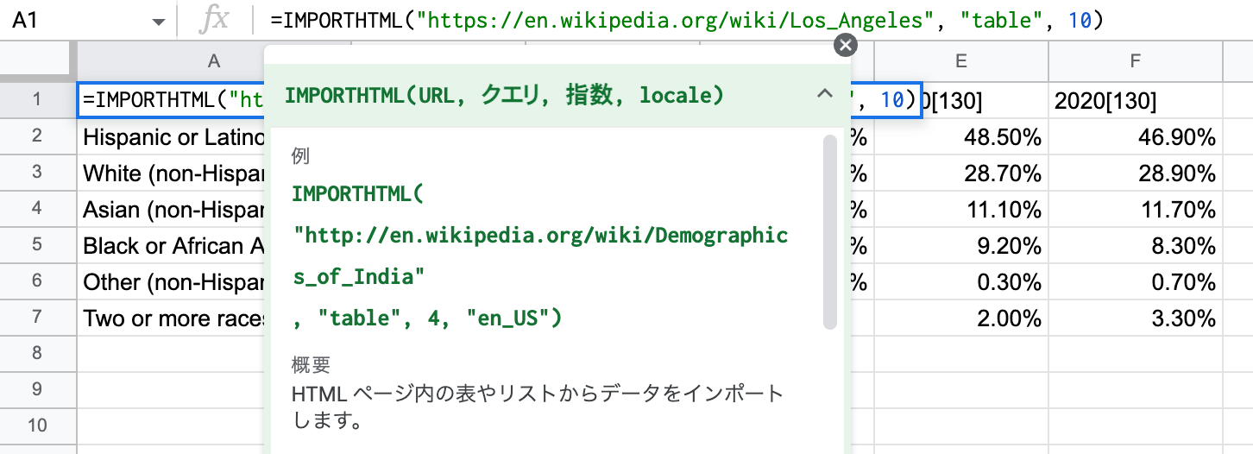The image size is (1253, 454).
Task: Click the A1 name box field
Action: pyautogui.click(x=69, y=22)
